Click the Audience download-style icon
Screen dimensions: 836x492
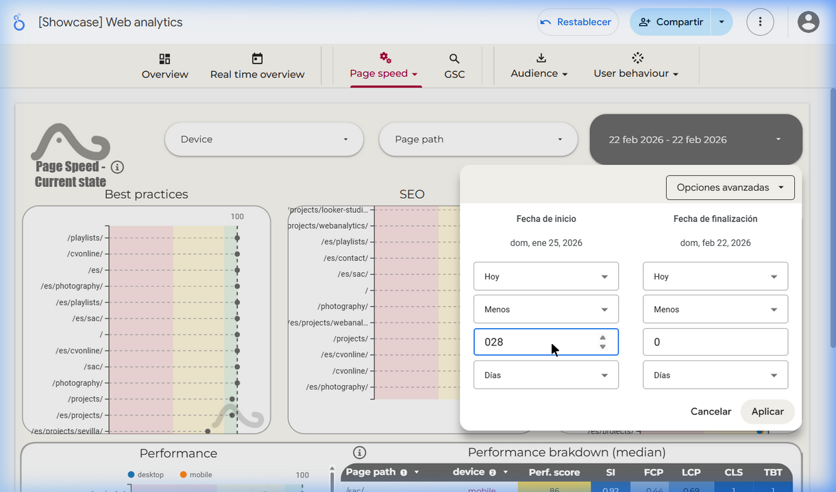[541, 58]
